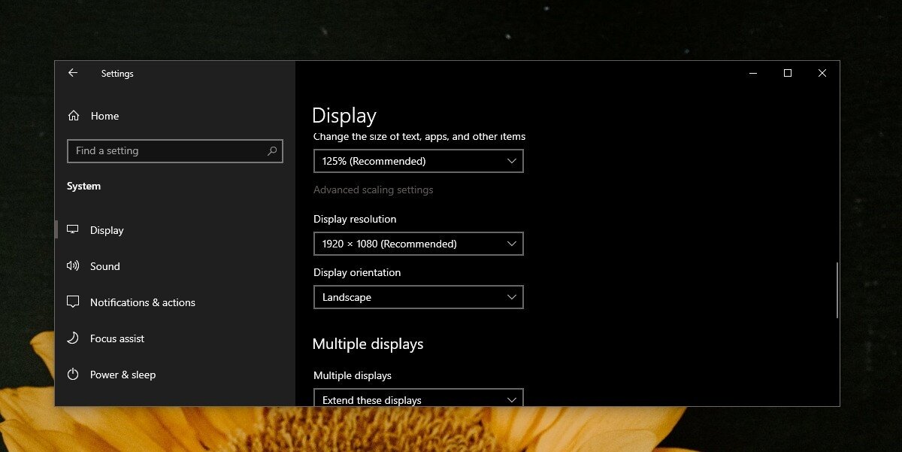This screenshot has height=452, width=902.
Task: Expand the Multiple displays dropdown
Action: click(x=418, y=399)
